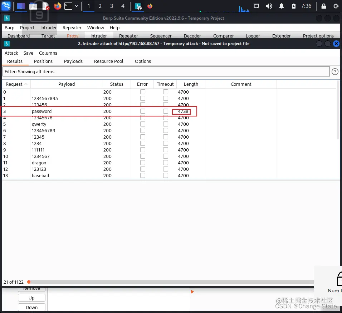Open the Save menu in attack window

pyautogui.click(x=28, y=53)
